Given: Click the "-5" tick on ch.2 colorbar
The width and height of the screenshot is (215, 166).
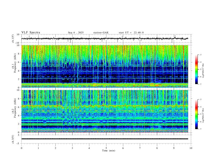Looking at the screenshot, I should tap(200, 114).
